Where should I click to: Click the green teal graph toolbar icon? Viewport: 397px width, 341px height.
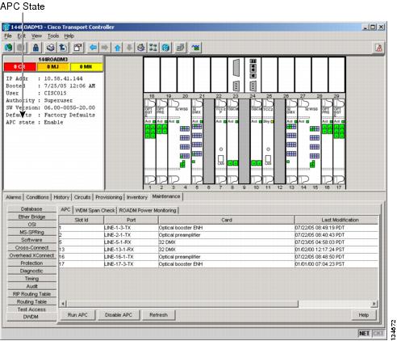click(196, 48)
